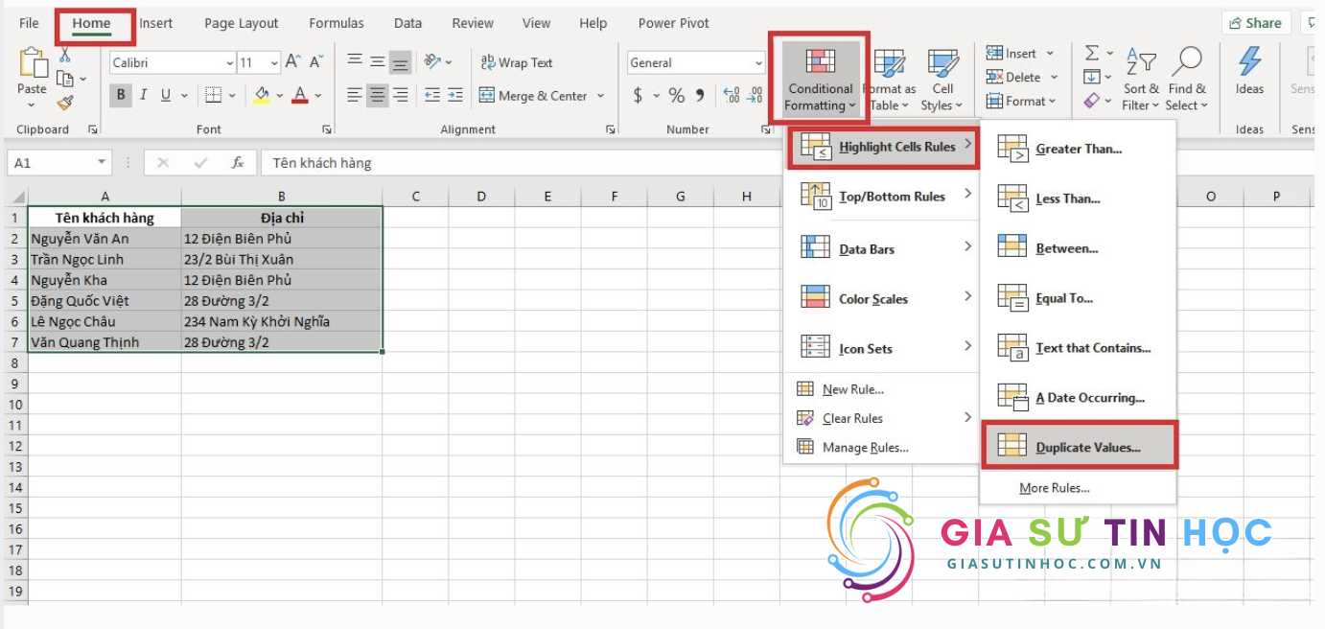
Task: Click the Orientation text angle icon
Action: click(432, 61)
